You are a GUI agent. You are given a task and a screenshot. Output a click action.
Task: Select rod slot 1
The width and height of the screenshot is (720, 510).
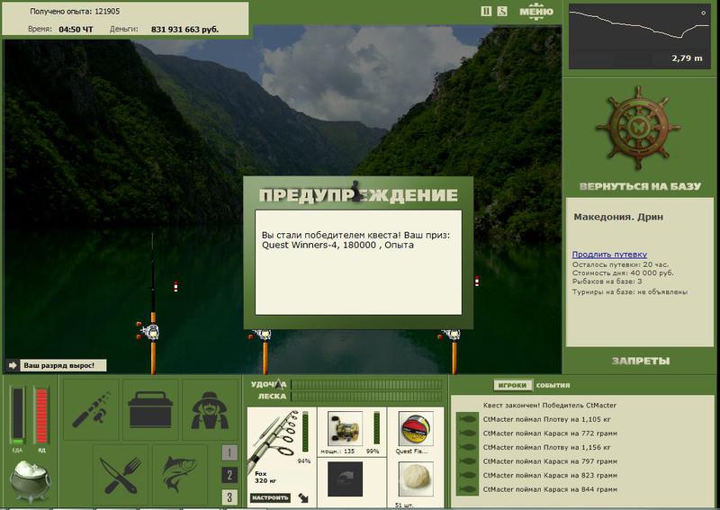[x=229, y=452]
